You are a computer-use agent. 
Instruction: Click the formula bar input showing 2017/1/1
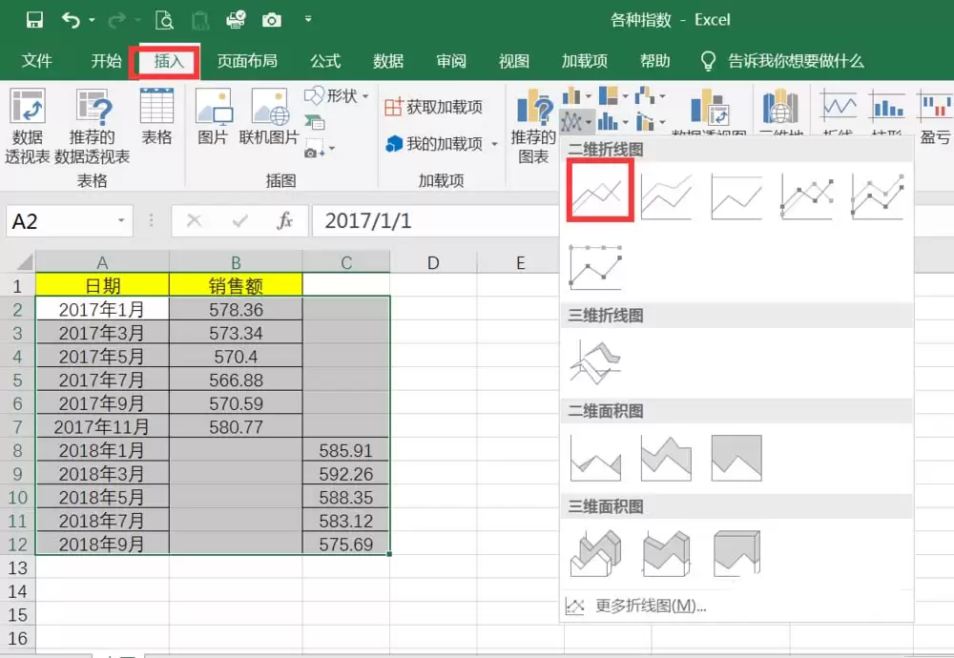[435, 220]
